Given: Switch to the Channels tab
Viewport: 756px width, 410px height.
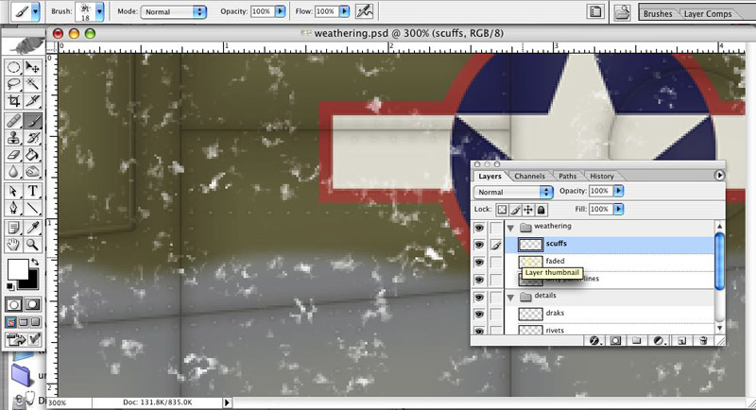Looking at the screenshot, I should coord(529,177).
